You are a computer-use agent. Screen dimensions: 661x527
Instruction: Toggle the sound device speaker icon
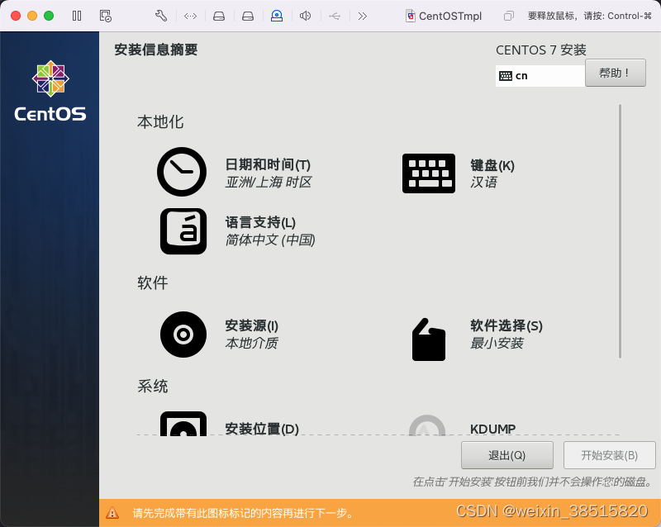(305, 16)
